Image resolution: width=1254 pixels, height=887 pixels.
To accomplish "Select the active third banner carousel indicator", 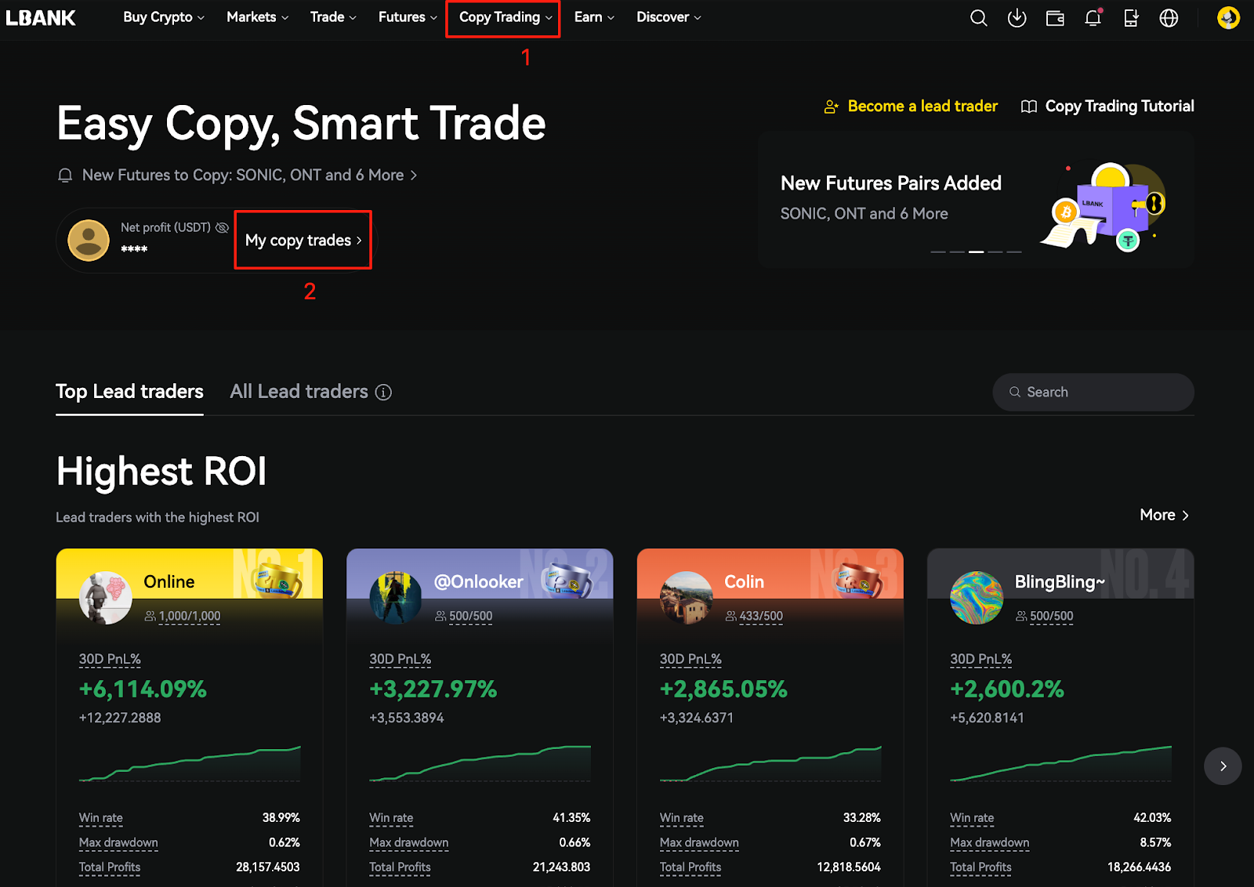I will coord(976,252).
